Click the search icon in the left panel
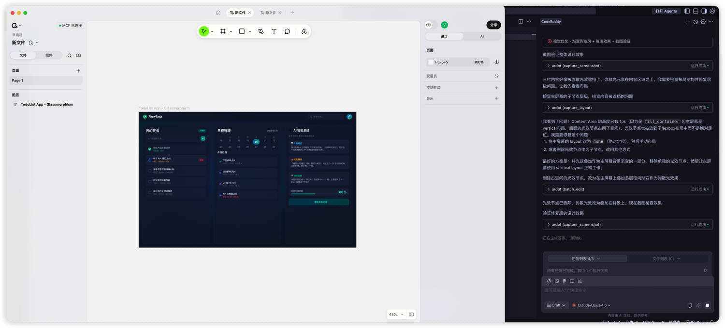Viewport: 725px width, 328px height. click(70, 55)
